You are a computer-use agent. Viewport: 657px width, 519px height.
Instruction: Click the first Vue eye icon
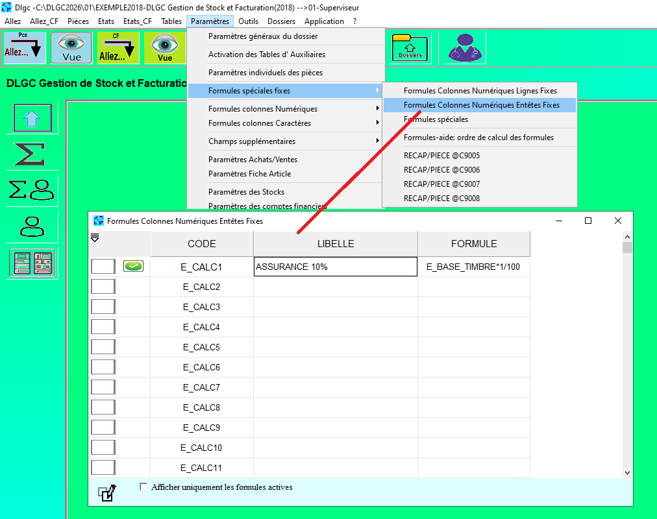71,48
